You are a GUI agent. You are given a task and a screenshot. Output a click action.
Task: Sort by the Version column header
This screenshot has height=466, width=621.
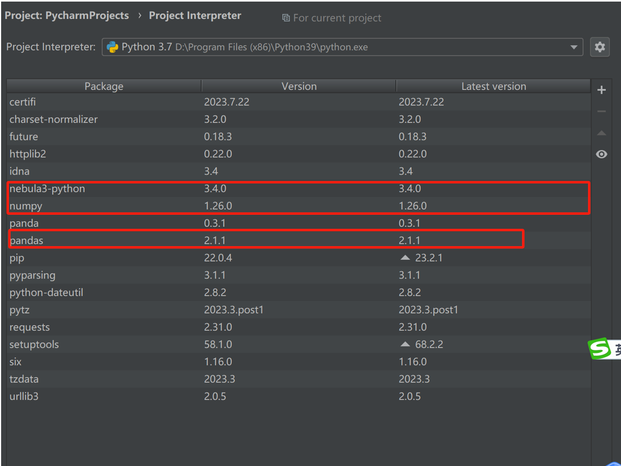298,86
